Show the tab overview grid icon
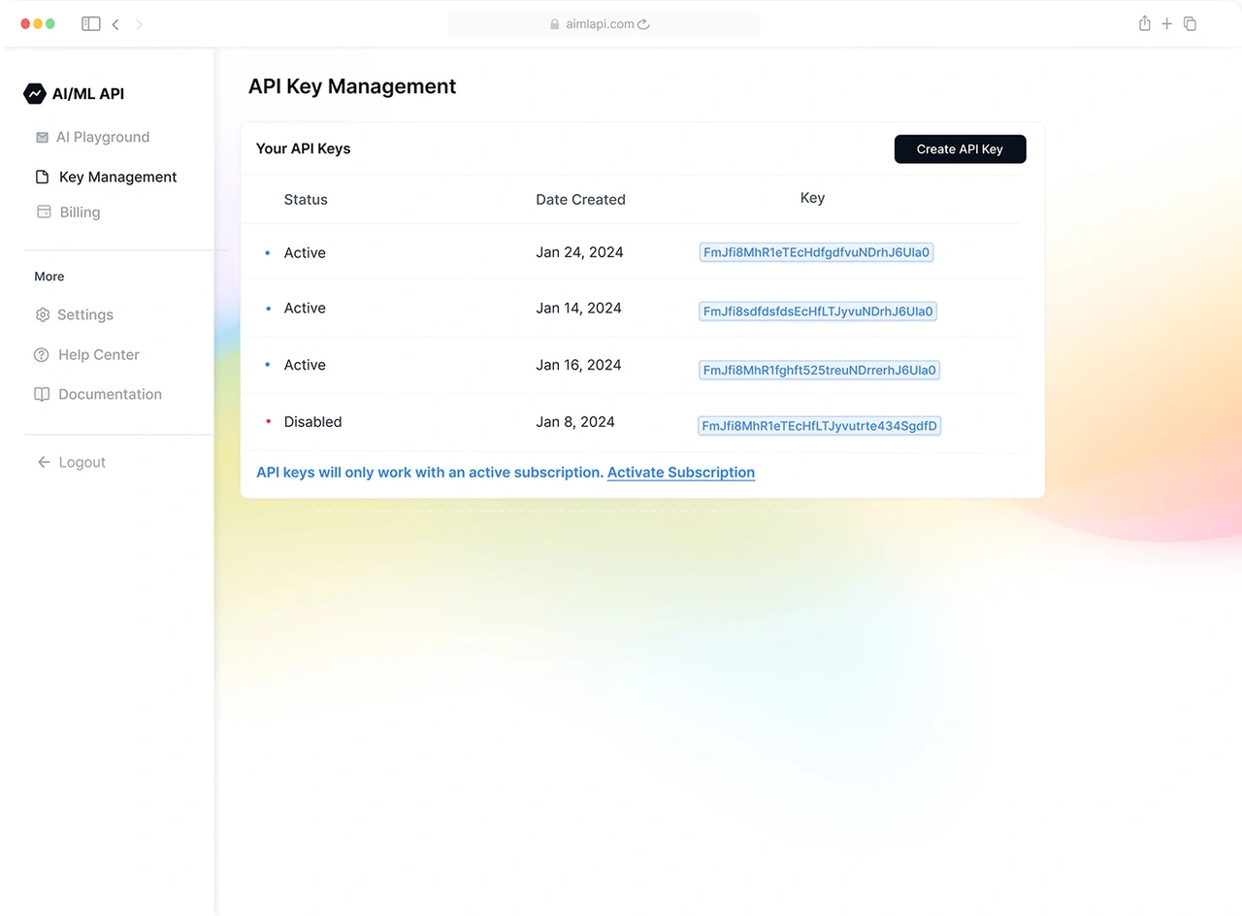The height and width of the screenshot is (916, 1242). (x=1190, y=23)
